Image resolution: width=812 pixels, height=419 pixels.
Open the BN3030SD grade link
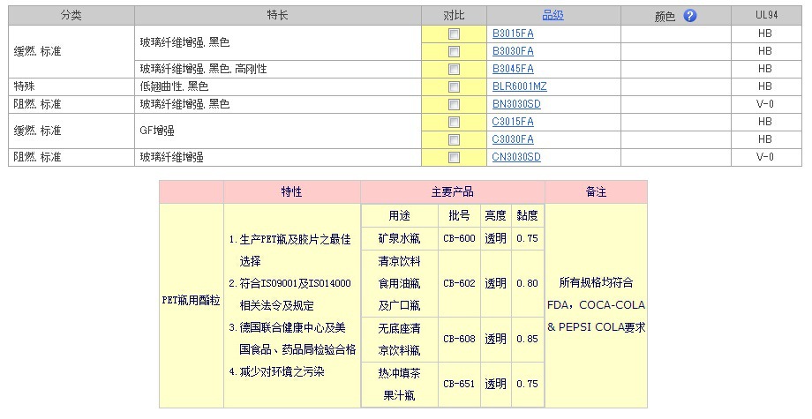[516, 104]
